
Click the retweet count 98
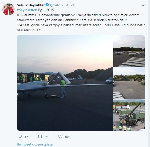(x=47, y=137)
